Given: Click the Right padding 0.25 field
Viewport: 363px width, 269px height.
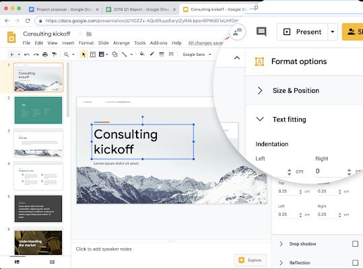Looking at the screenshot, I should (327, 215).
